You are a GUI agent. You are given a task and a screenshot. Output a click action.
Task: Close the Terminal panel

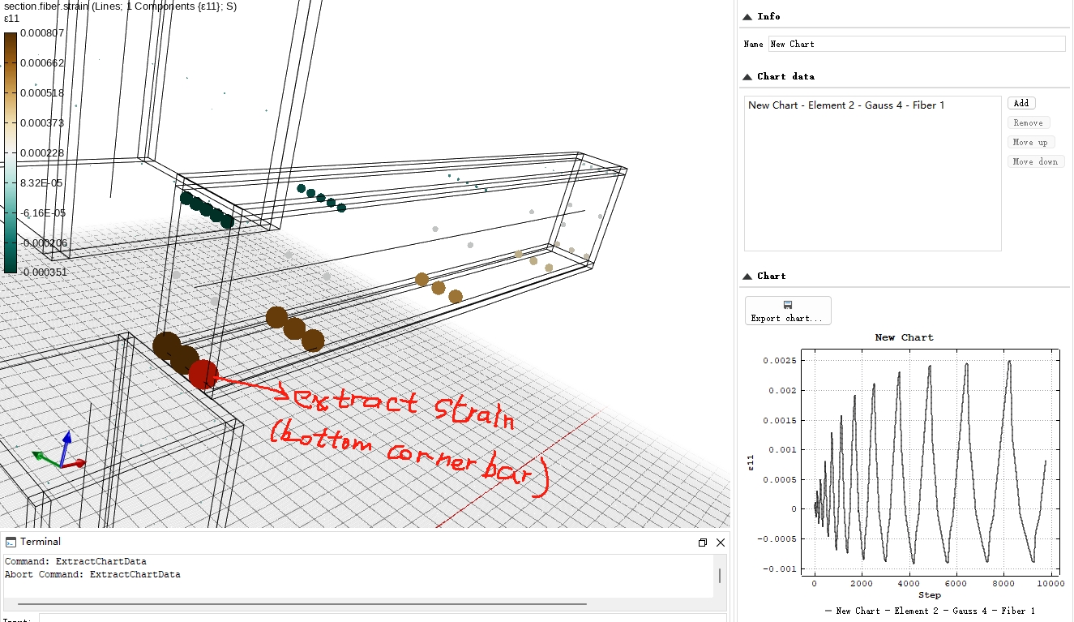tap(720, 543)
